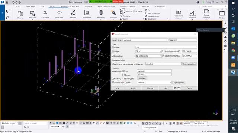The height and width of the screenshot is (133, 238).
Task: Toggle Color and transparency checkbox
Action: 113,64
